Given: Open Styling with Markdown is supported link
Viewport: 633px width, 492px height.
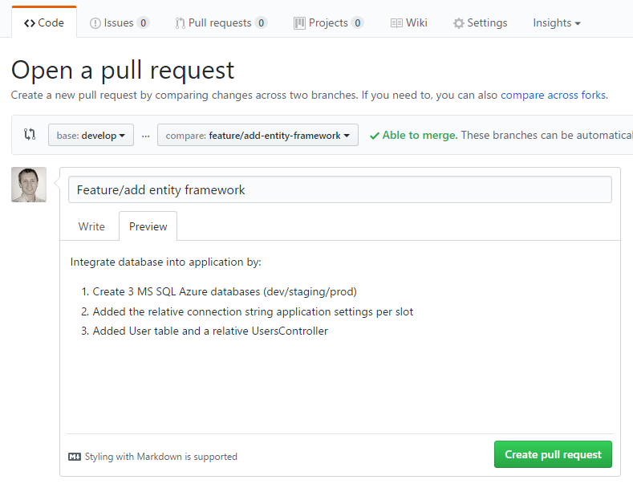Looking at the screenshot, I should (x=160, y=457).
